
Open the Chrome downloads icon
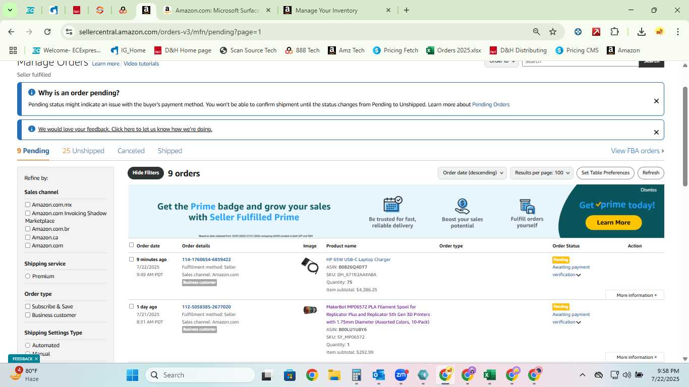(x=642, y=32)
